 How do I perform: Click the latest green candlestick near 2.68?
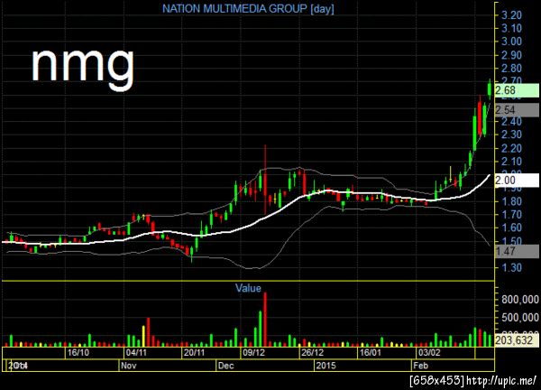(490, 89)
